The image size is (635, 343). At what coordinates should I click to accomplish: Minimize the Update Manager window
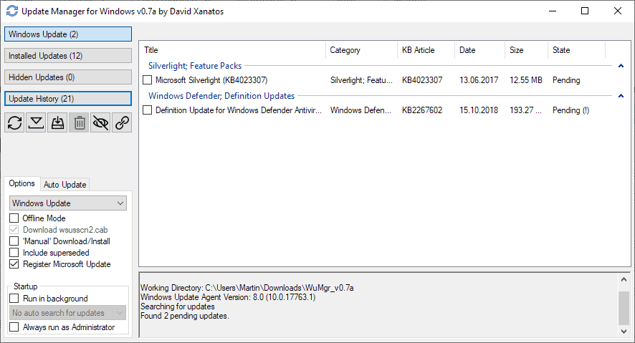(553, 11)
